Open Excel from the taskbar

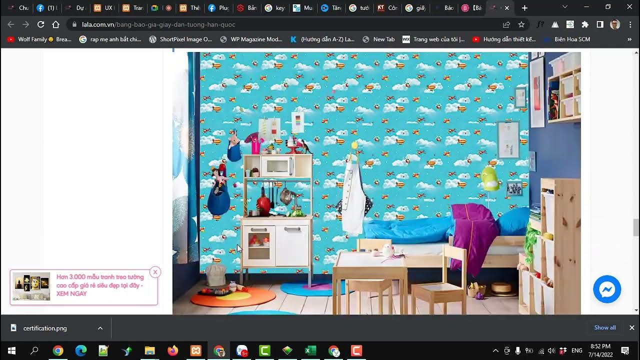310,350
